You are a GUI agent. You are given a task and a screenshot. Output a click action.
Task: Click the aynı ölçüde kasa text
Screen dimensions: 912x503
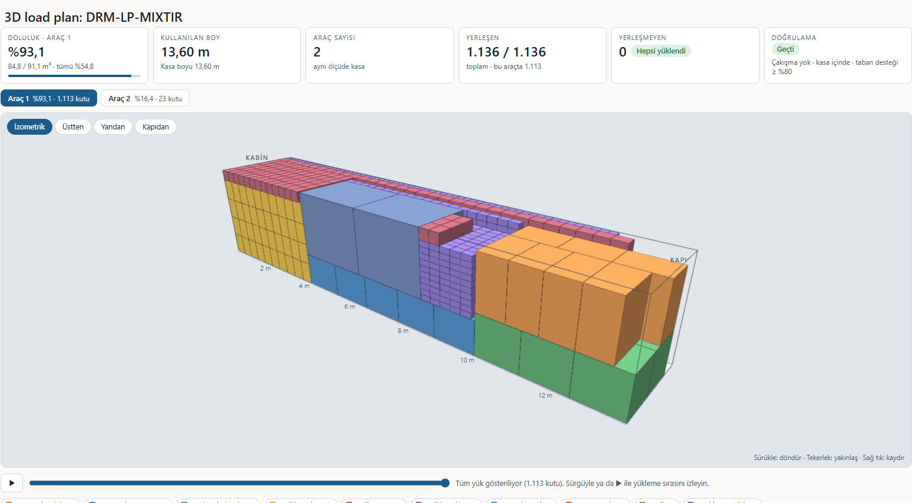coord(339,66)
